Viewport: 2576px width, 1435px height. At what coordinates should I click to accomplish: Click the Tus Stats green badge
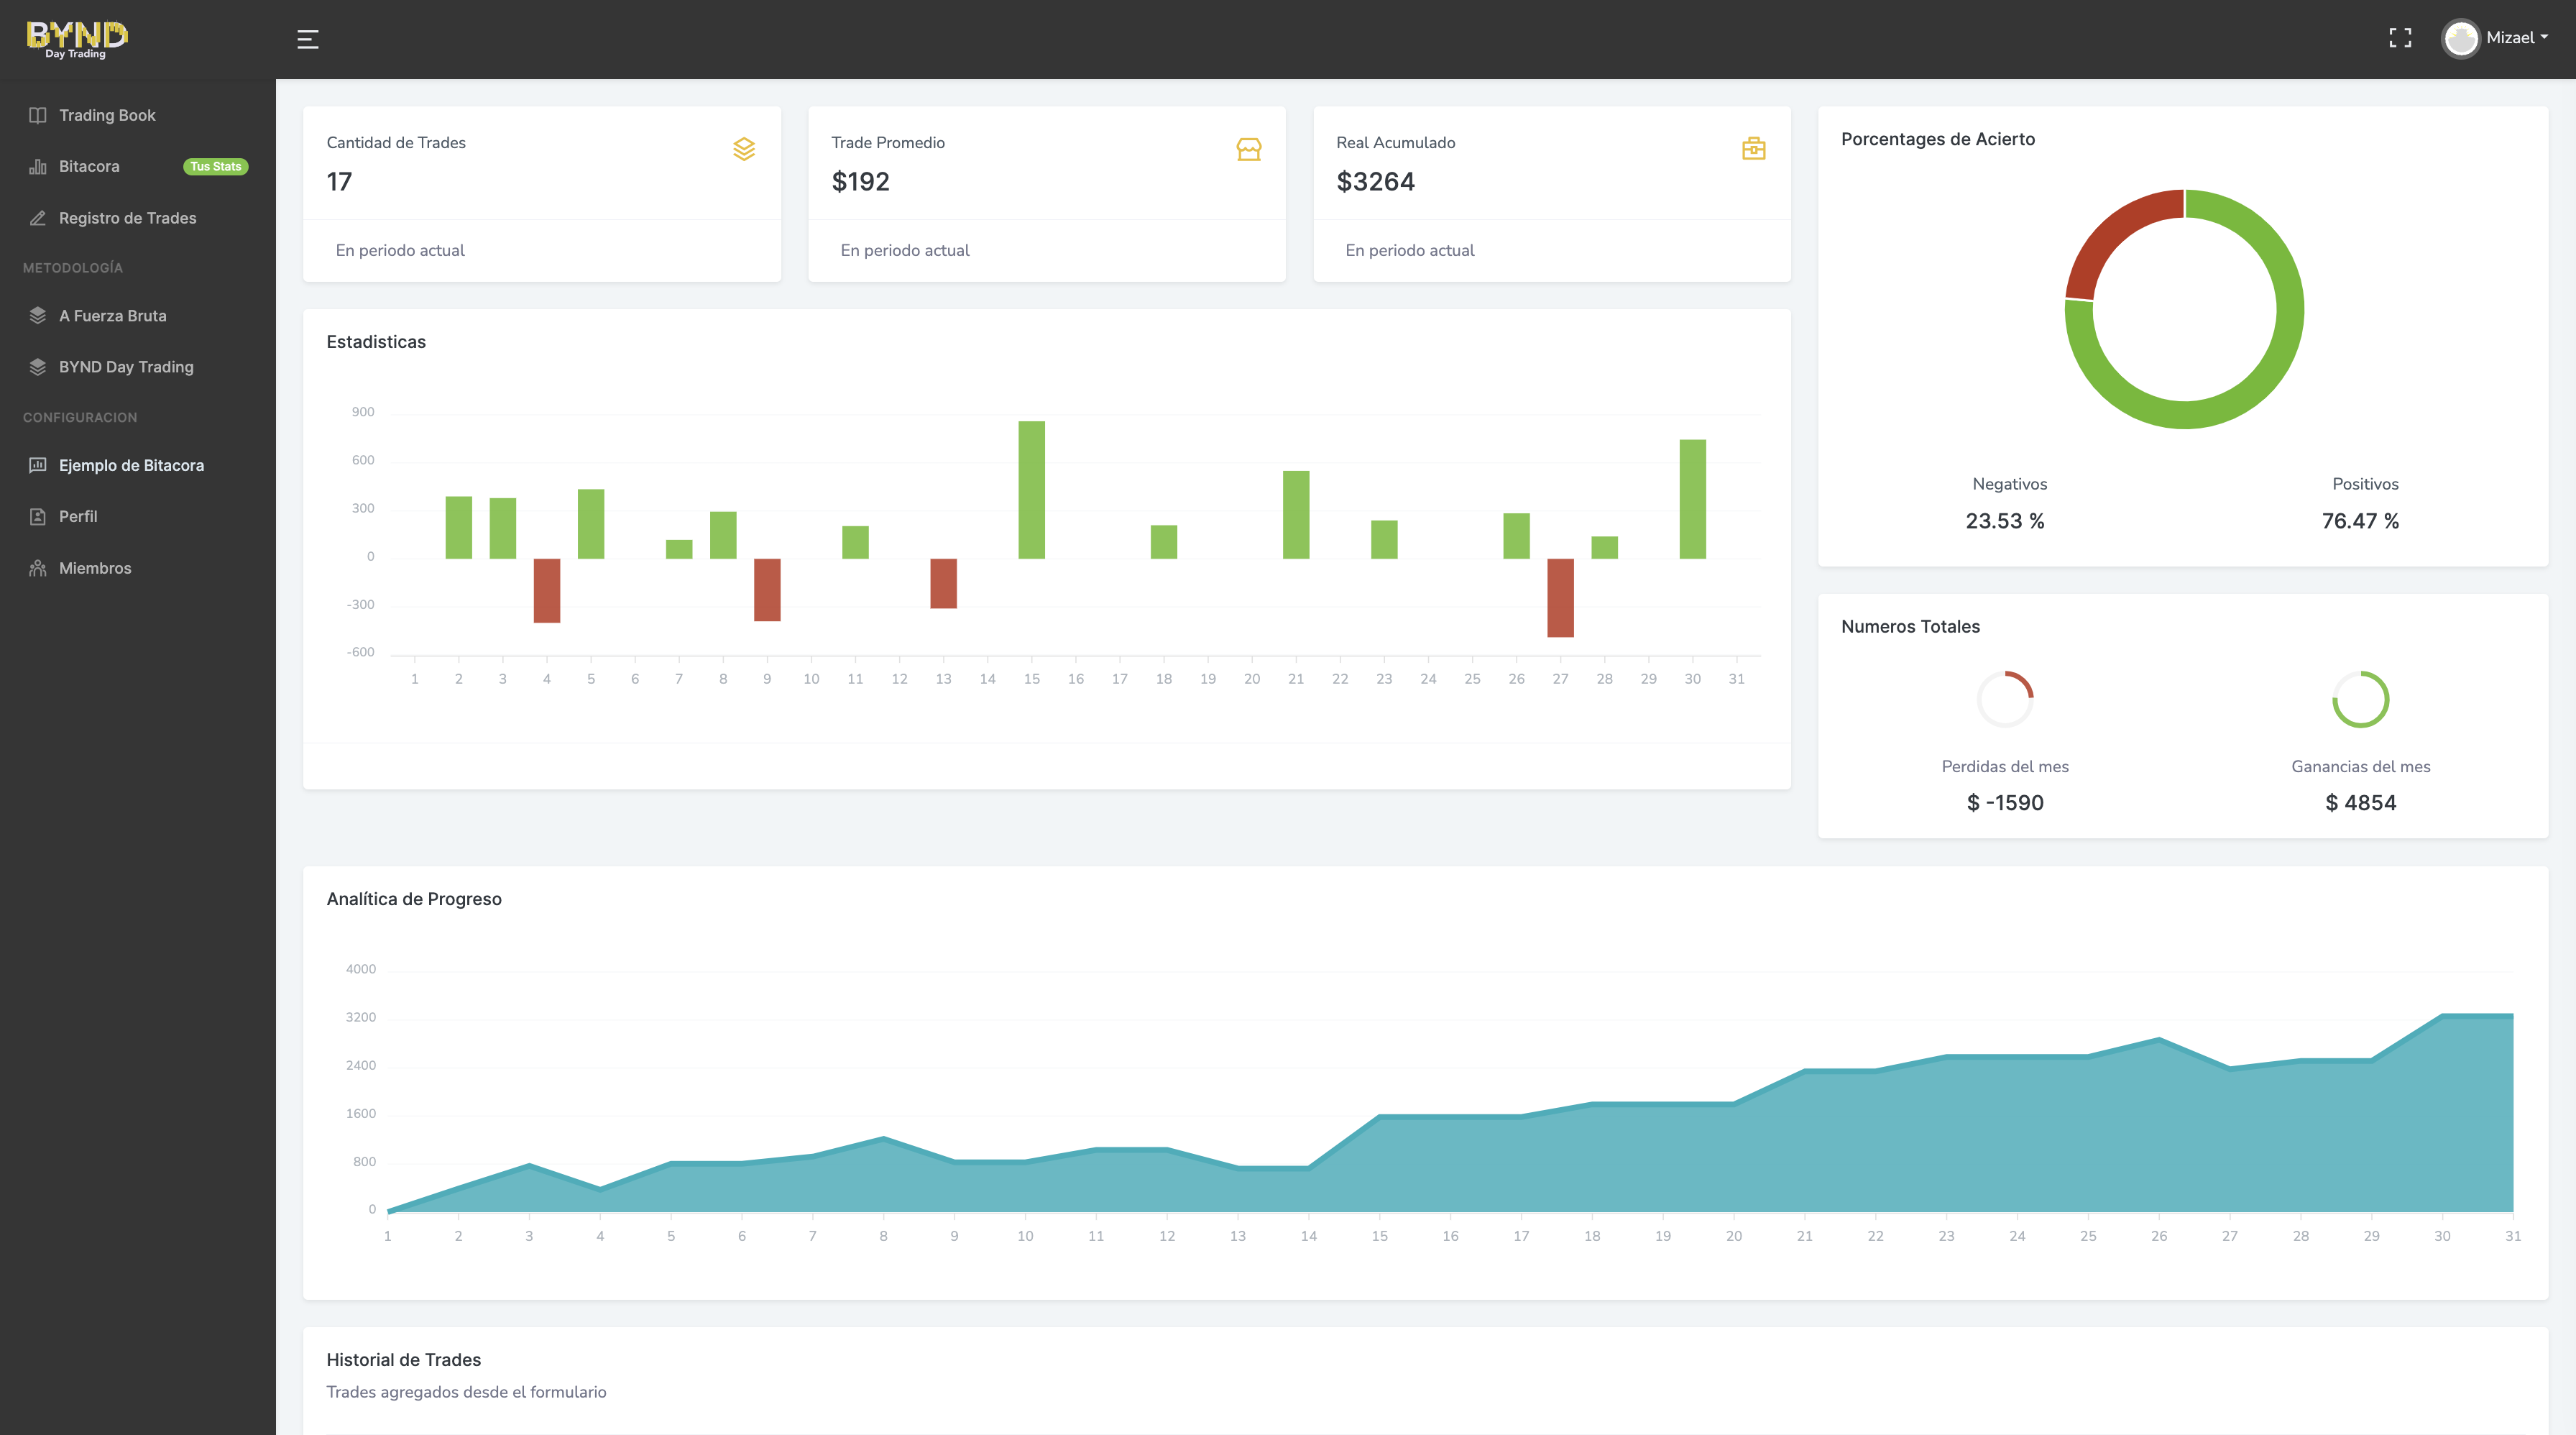click(215, 167)
